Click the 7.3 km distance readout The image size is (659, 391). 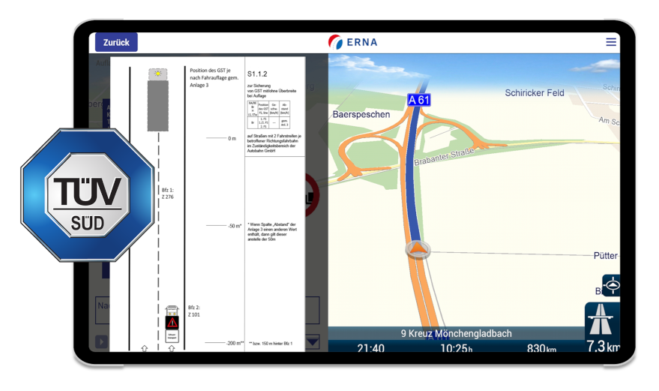coord(603,346)
